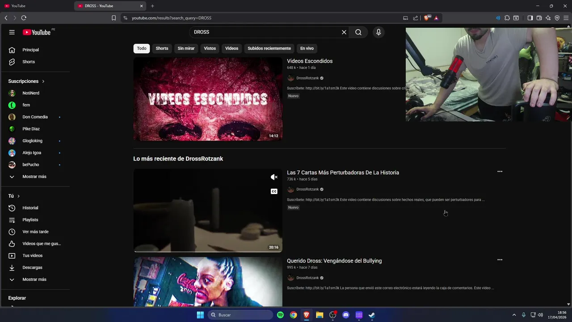Image resolution: width=572 pixels, height=322 pixels.
Task: Open bePucho subscription channel
Action: pos(35,165)
